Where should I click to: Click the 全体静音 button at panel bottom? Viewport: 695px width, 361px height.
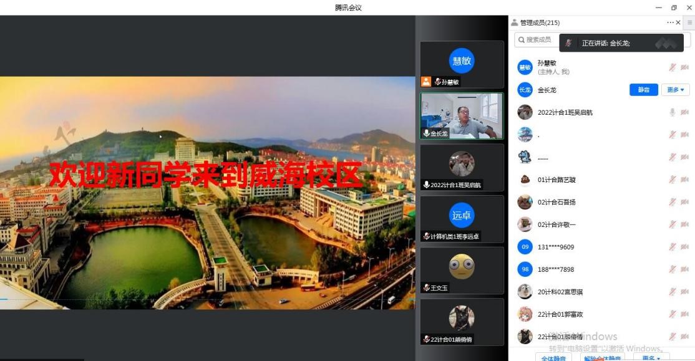(x=553, y=358)
